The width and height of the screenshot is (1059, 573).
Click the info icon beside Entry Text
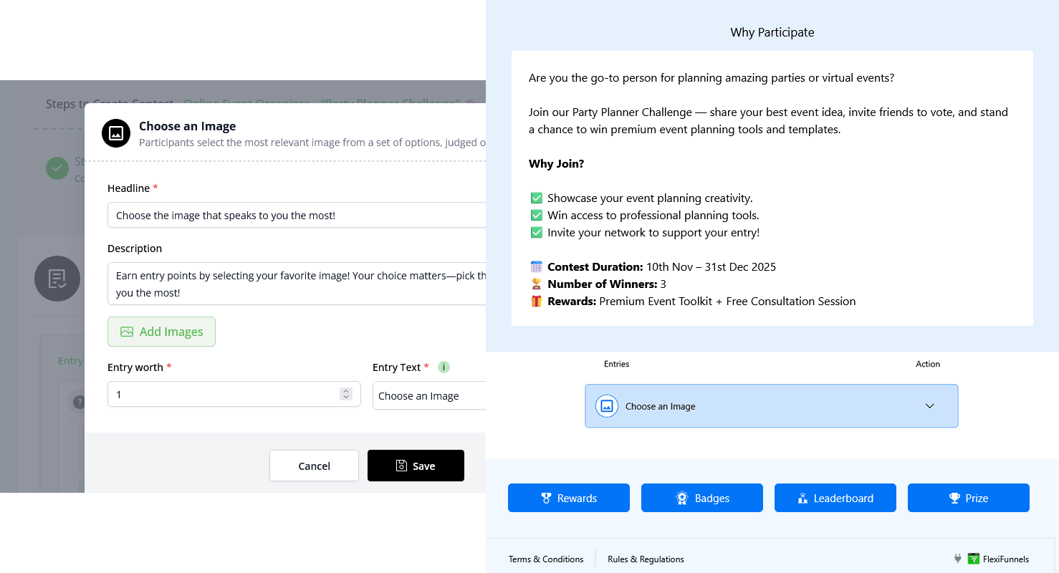444,367
